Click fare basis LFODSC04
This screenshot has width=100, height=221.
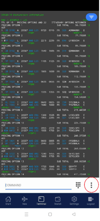[x=74, y=41]
